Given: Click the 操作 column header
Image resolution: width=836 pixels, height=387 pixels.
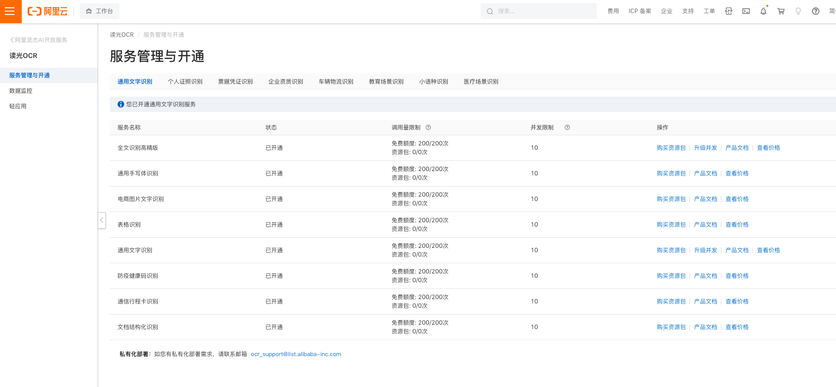Looking at the screenshot, I should coord(662,128).
